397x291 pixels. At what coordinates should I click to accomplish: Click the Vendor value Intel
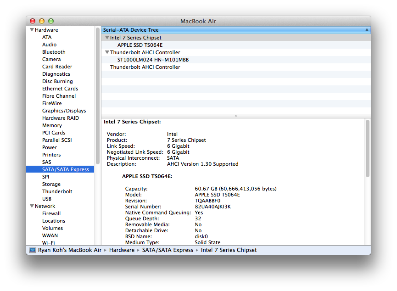pyautogui.click(x=172, y=134)
